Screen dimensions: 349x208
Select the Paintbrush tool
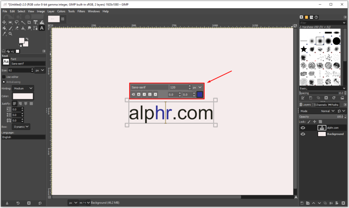[10, 28]
